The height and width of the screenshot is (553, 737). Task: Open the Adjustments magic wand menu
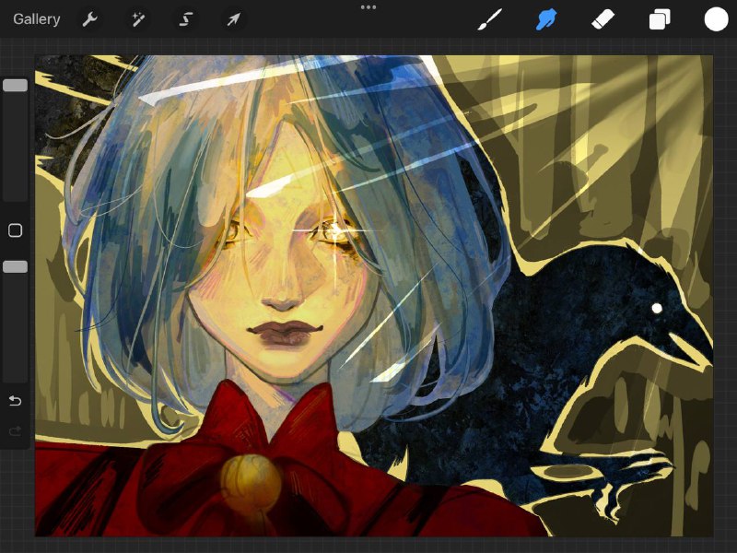(137, 19)
